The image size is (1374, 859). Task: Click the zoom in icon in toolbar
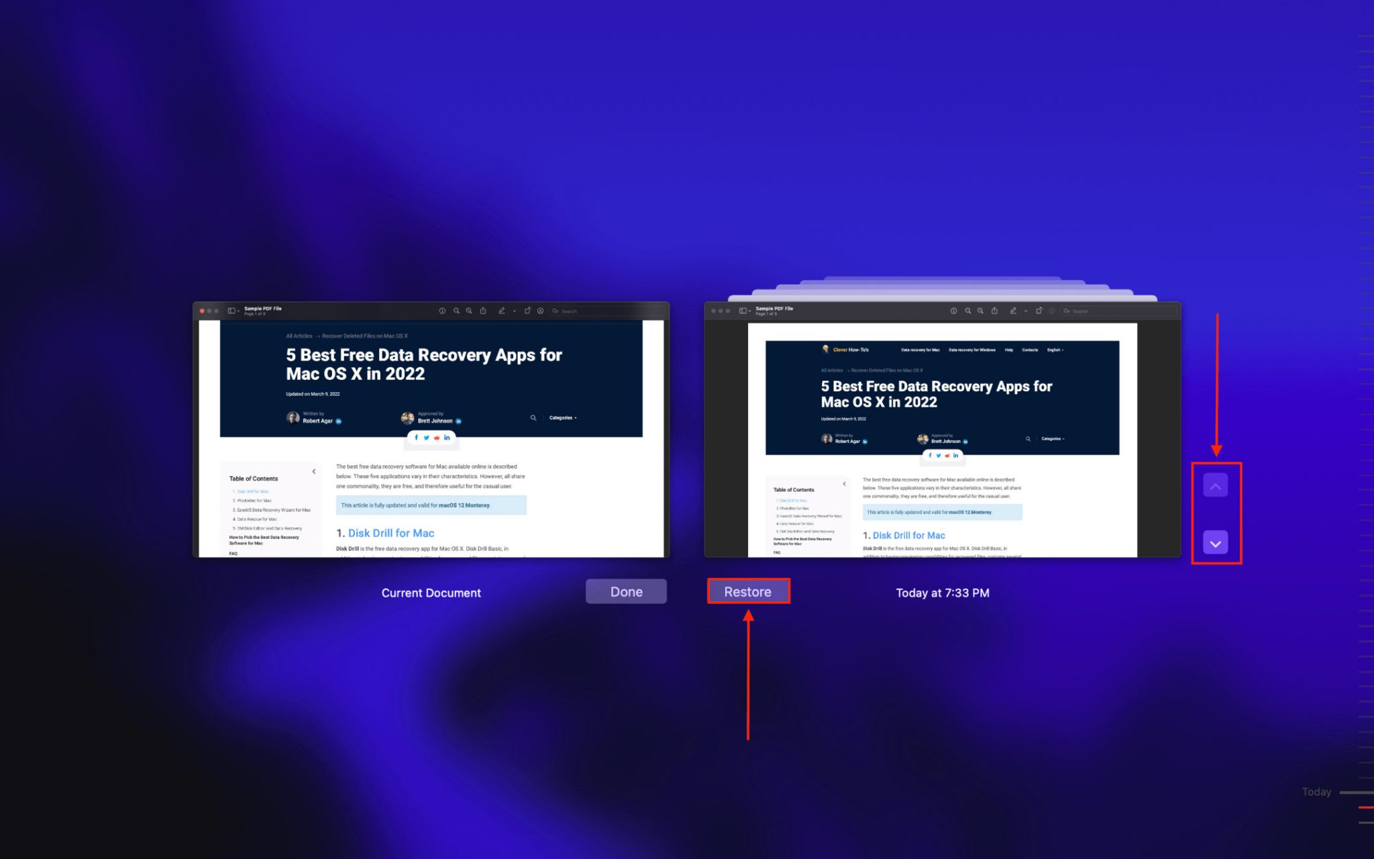point(456,311)
